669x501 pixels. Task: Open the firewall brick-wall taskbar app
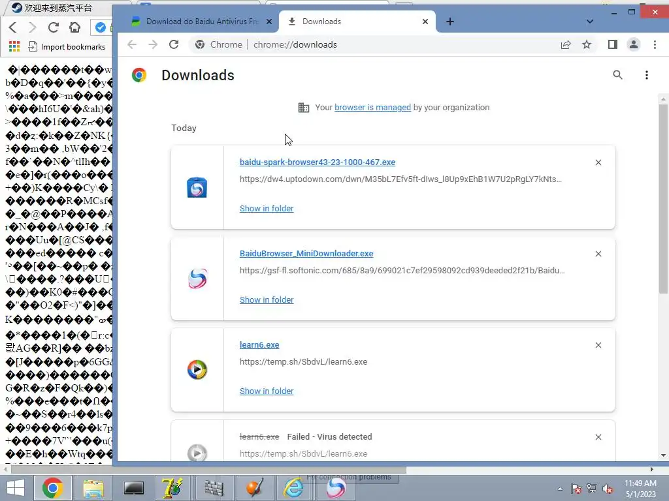click(x=214, y=488)
